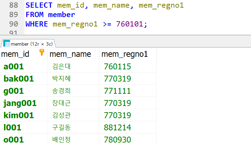Sort by the mem_name column header
The width and height of the screenshot is (251, 145).
point(73,54)
